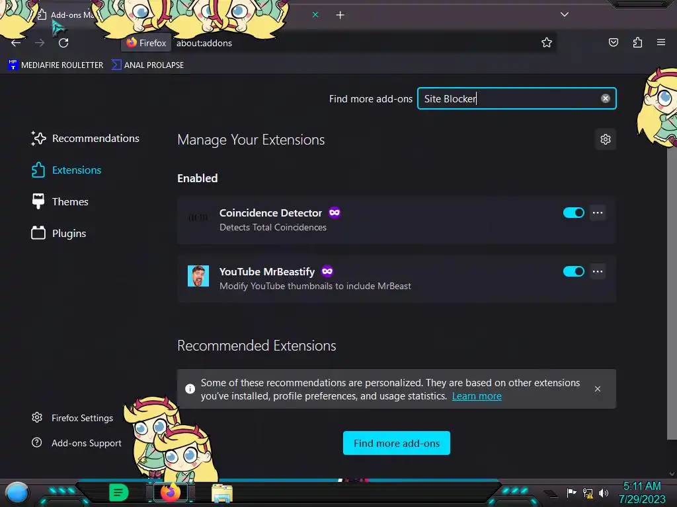Viewport: 677px width, 507px height.
Task: Disable the Coincidence Detector extension toggle
Action: (573, 213)
